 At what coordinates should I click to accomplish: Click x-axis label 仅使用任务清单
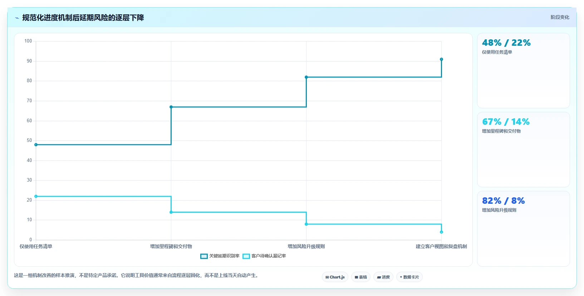point(36,247)
